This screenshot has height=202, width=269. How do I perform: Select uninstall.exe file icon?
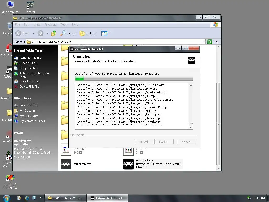[x=128, y=164]
